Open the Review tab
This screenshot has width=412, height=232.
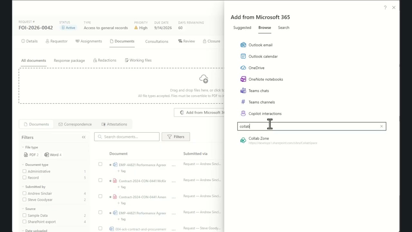[186, 41]
